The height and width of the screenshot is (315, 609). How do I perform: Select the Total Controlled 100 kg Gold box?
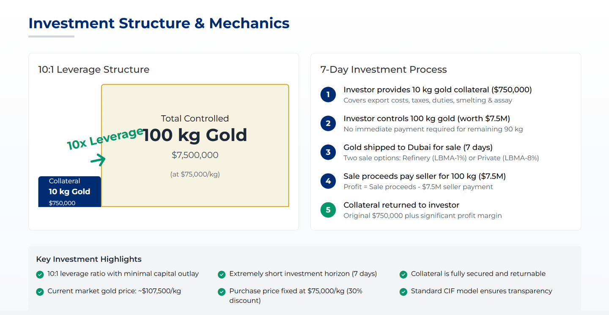click(x=195, y=146)
